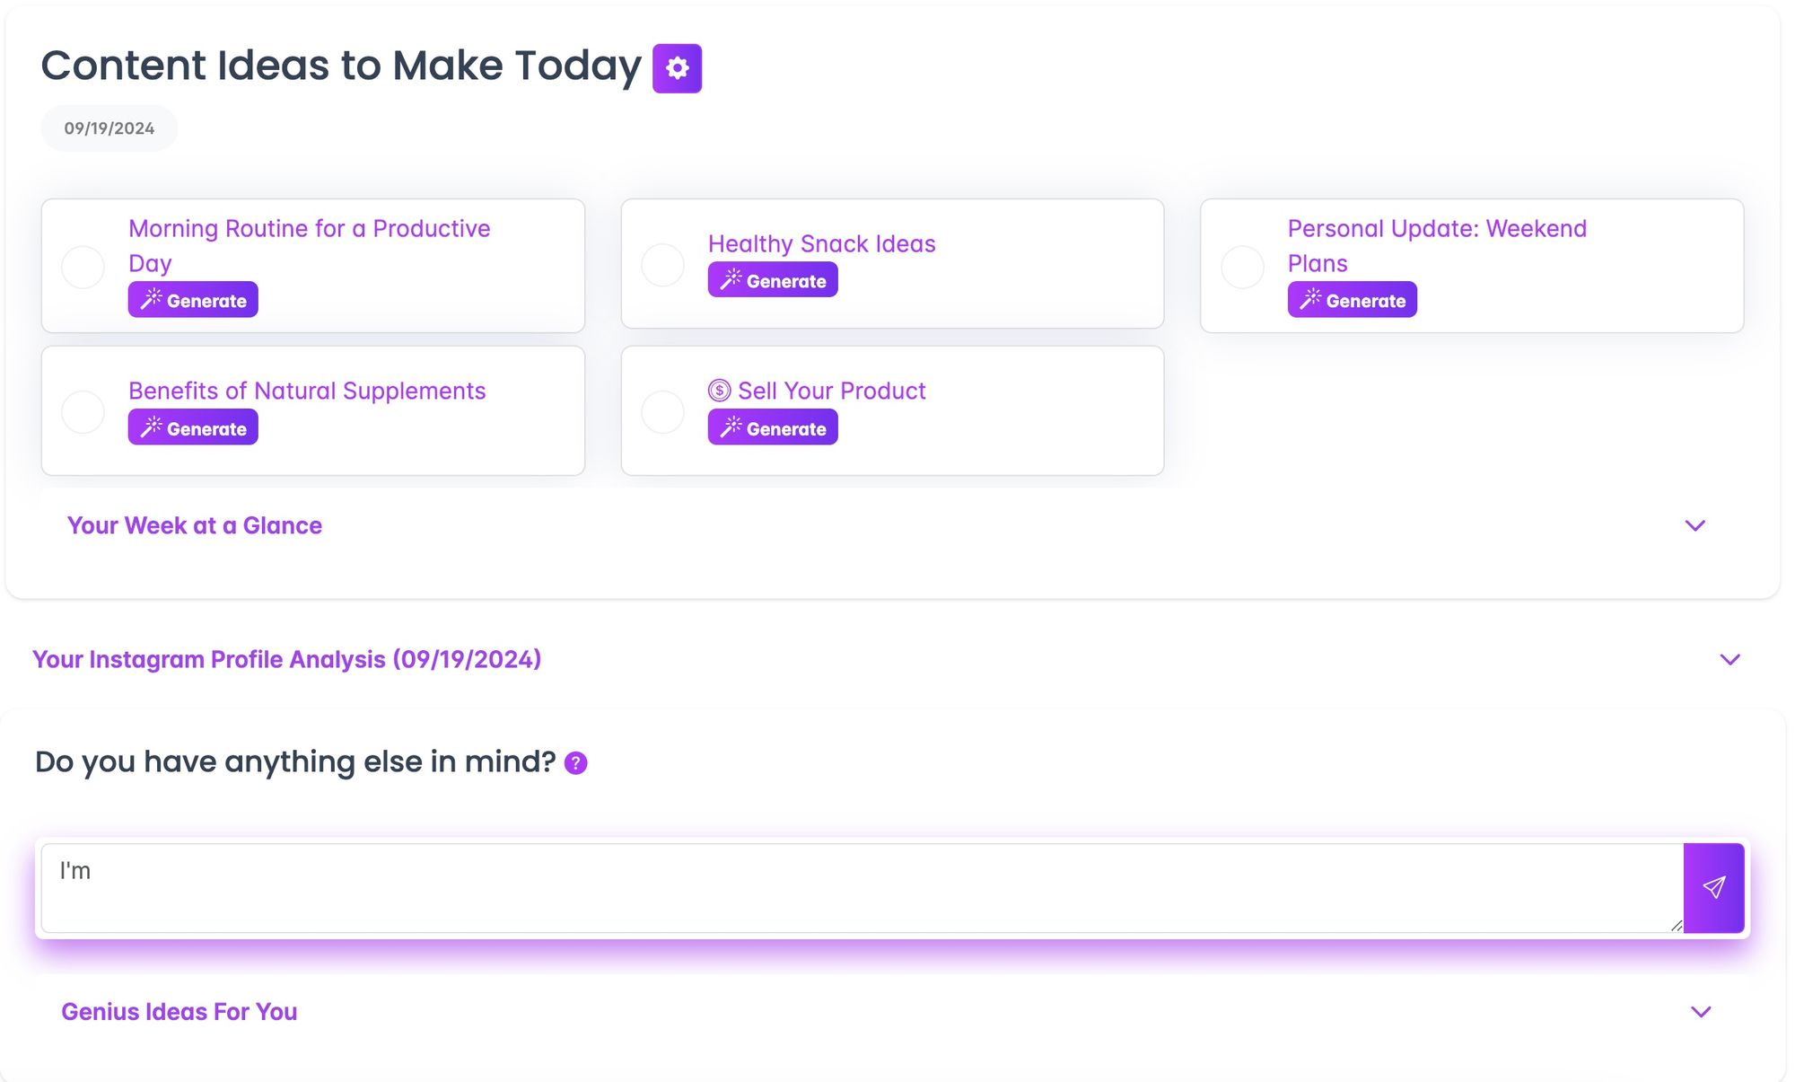Screen dimensions: 1795x1082
Task: Generate Personal Update: Weekend Plans content
Action: [1352, 300]
